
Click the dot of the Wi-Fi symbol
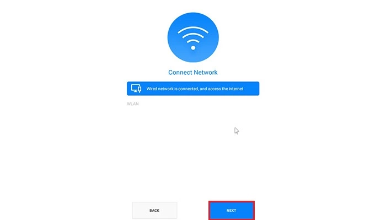point(193,48)
